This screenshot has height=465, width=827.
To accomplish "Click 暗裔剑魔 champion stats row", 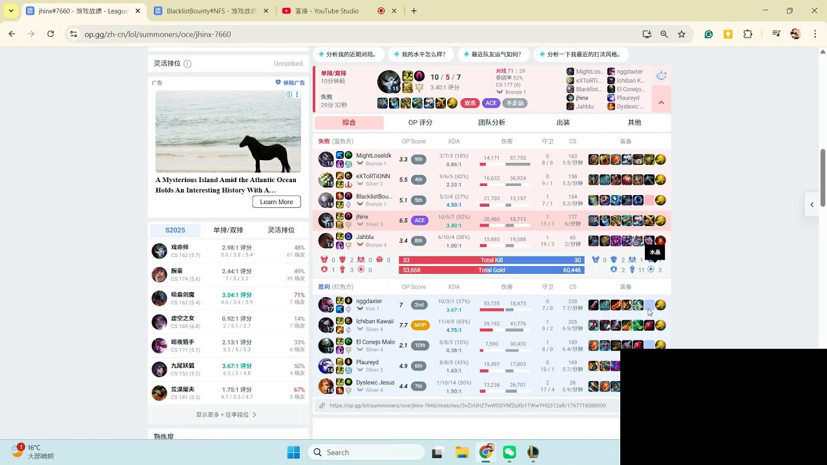I will click(228, 298).
